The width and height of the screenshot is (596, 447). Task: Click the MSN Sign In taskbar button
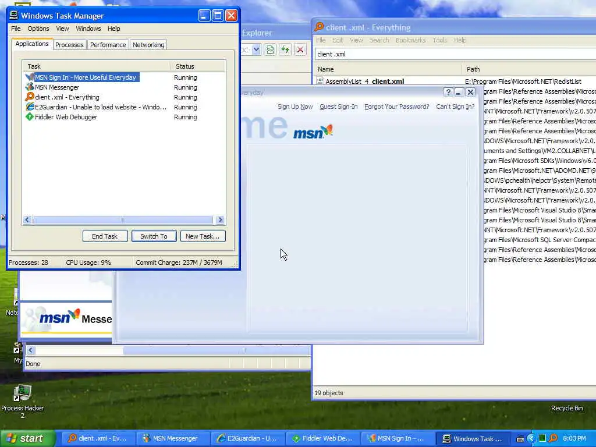397,439
